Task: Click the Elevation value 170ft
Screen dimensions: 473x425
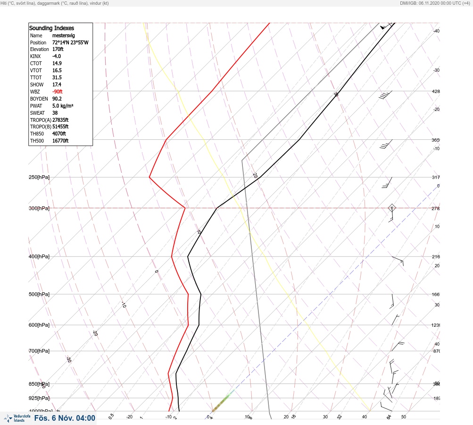Action: click(58, 49)
